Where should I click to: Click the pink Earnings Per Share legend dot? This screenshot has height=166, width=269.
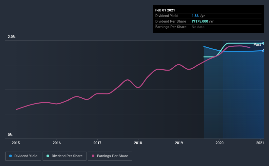[93, 156]
